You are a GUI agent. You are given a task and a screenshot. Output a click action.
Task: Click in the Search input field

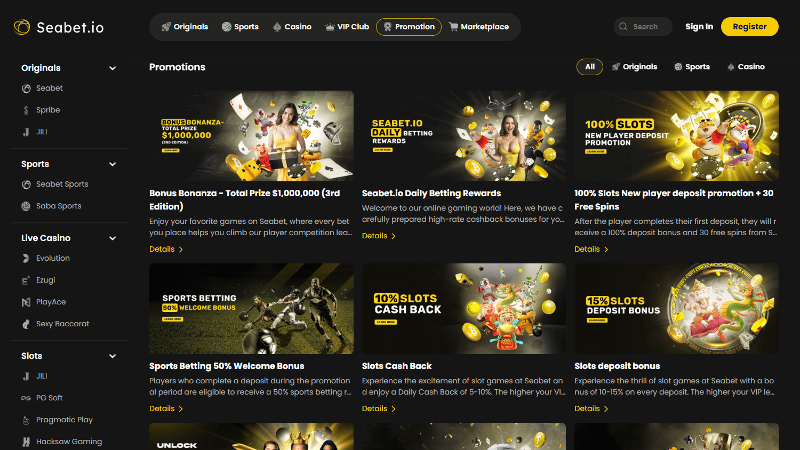pos(643,27)
